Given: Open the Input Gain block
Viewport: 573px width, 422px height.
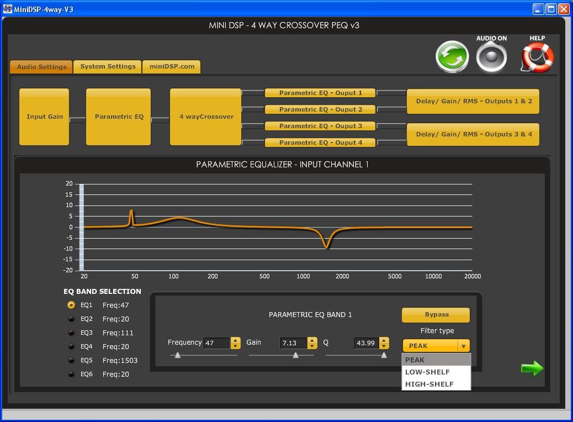Looking at the screenshot, I should coord(44,117).
